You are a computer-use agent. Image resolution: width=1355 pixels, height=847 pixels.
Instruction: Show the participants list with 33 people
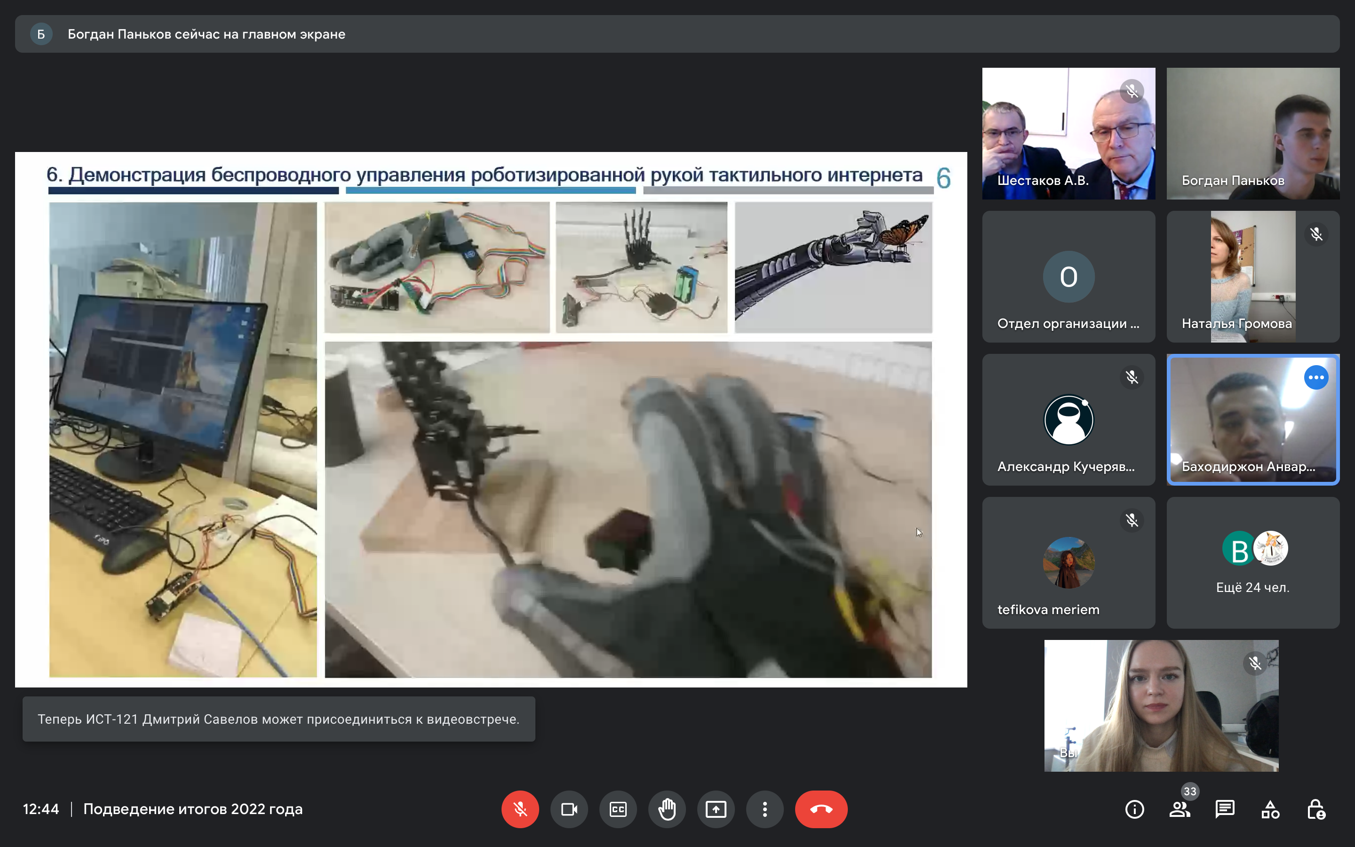point(1180,809)
